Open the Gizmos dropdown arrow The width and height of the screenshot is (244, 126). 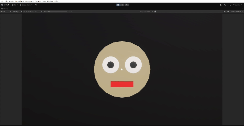243,11
